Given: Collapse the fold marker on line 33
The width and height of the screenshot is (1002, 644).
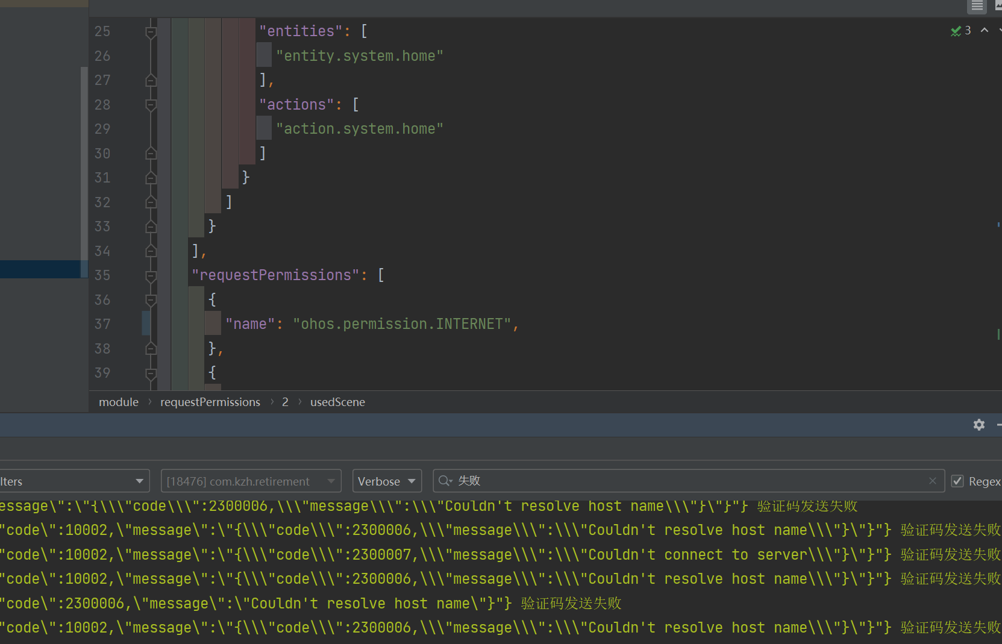Looking at the screenshot, I should 151,227.
